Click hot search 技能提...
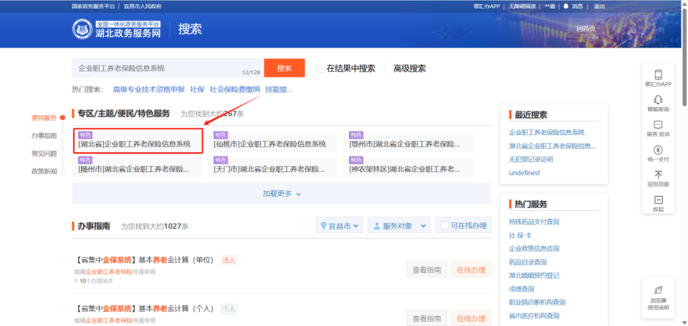Viewport: 688px width, 326px height. click(279, 89)
